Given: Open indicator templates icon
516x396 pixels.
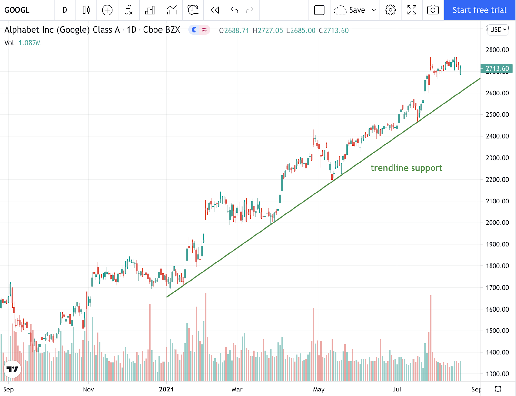Looking at the screenshot, I should coord(172,10).
